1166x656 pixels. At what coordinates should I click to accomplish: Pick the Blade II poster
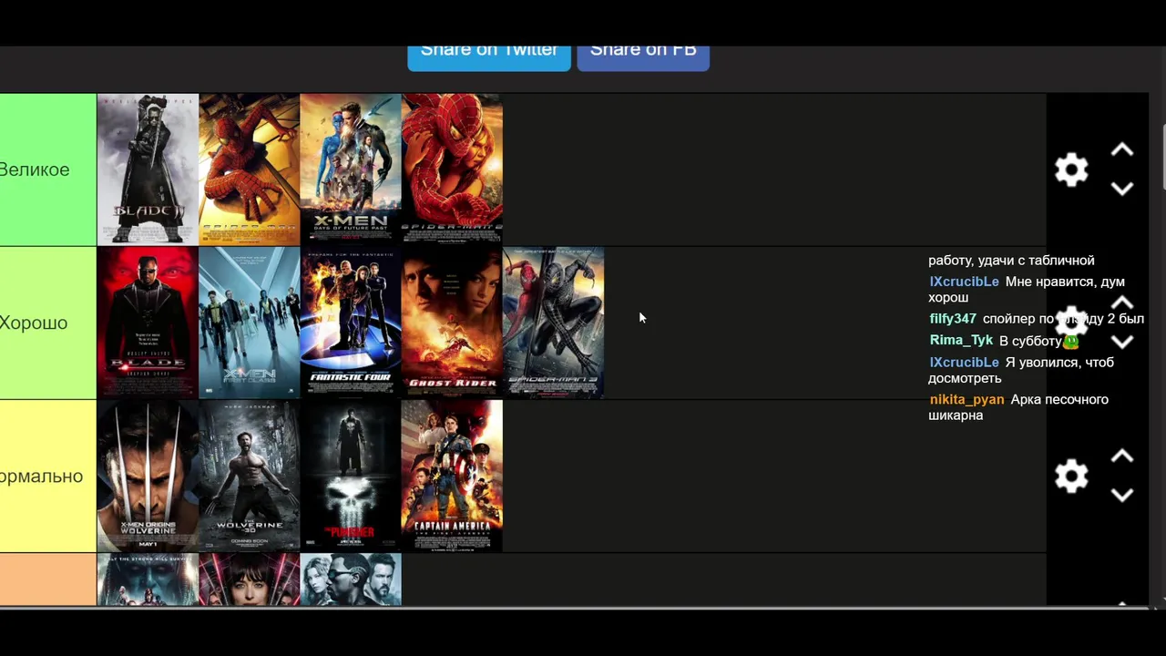148,169
